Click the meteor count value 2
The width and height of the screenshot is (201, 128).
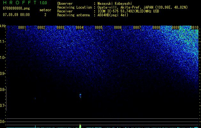[x=45, y=15]
